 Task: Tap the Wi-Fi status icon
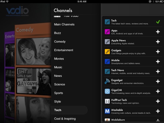coord(7,2)
